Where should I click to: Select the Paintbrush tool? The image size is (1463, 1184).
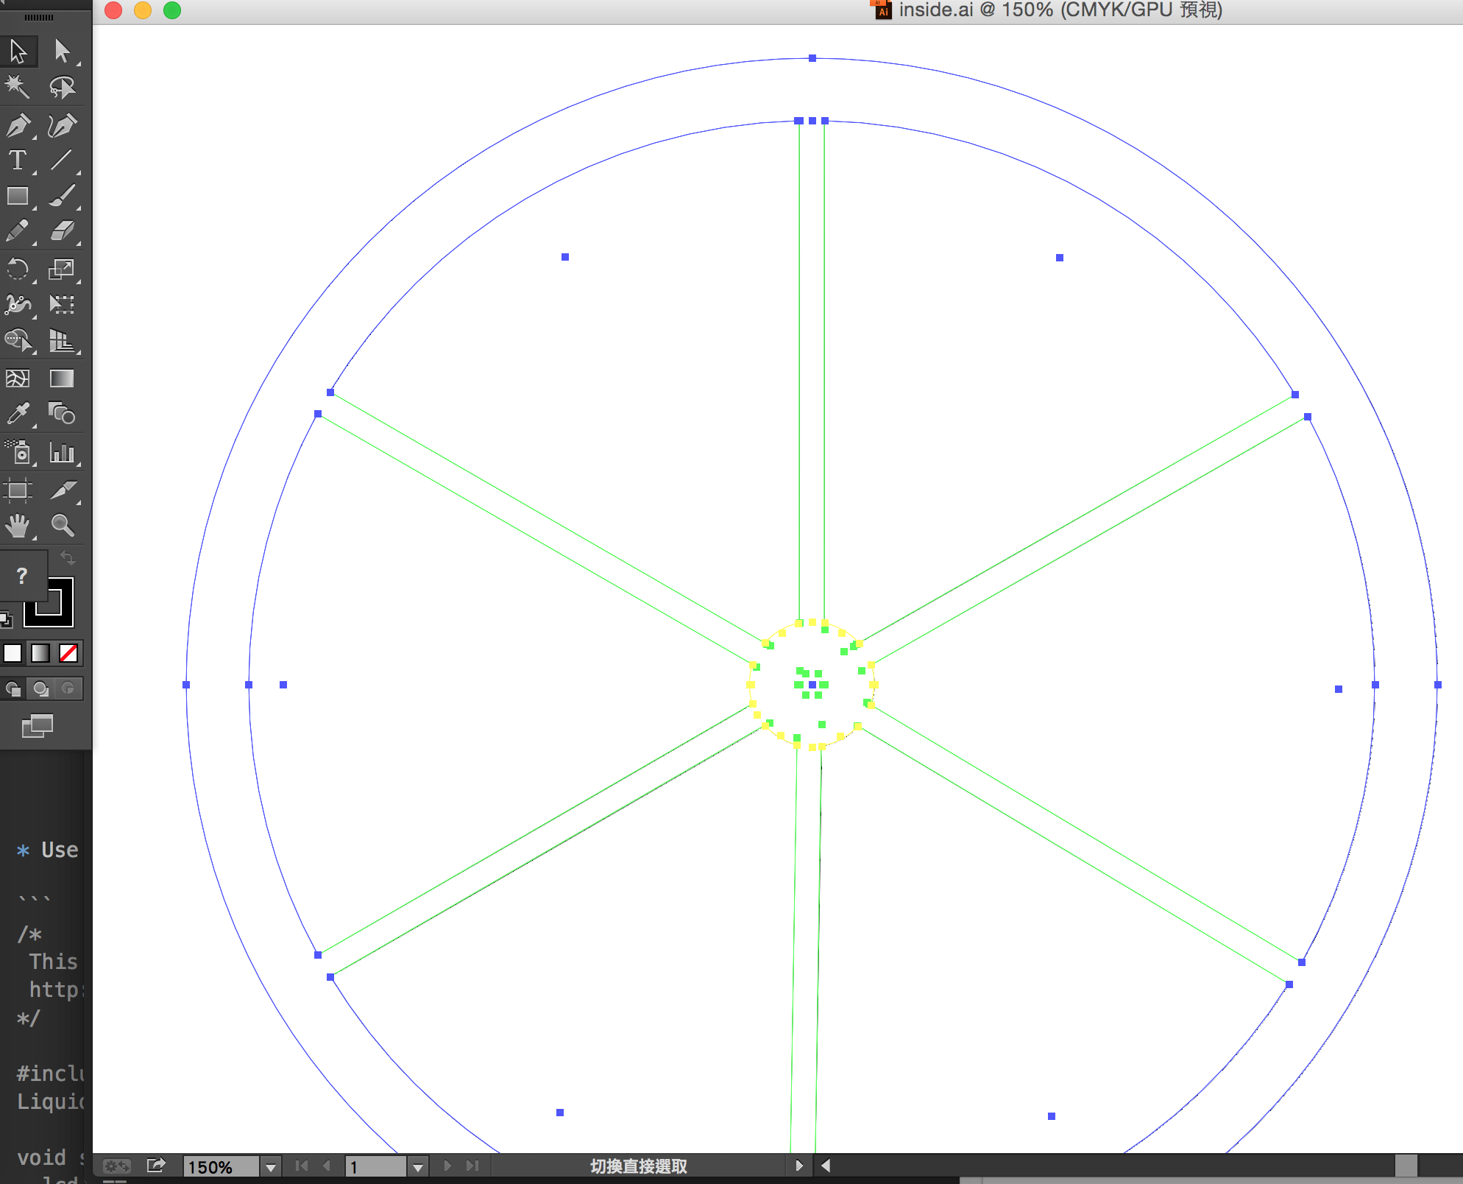pos(63,196)
